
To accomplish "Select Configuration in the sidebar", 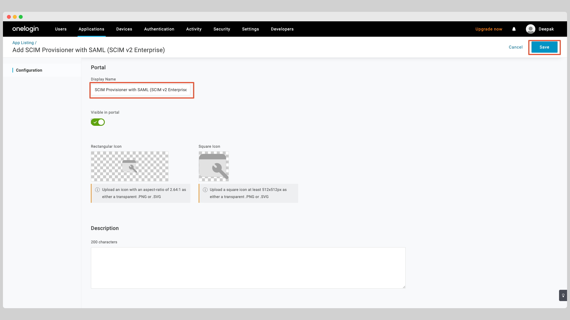I will point(29,70).
